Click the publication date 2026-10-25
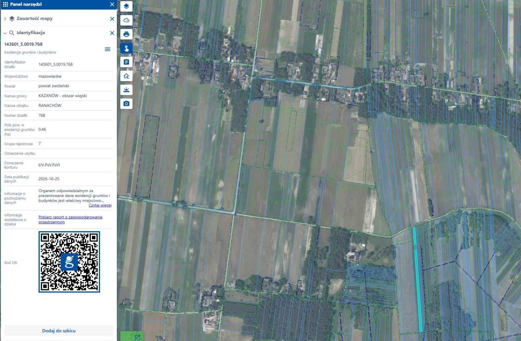 49,179
